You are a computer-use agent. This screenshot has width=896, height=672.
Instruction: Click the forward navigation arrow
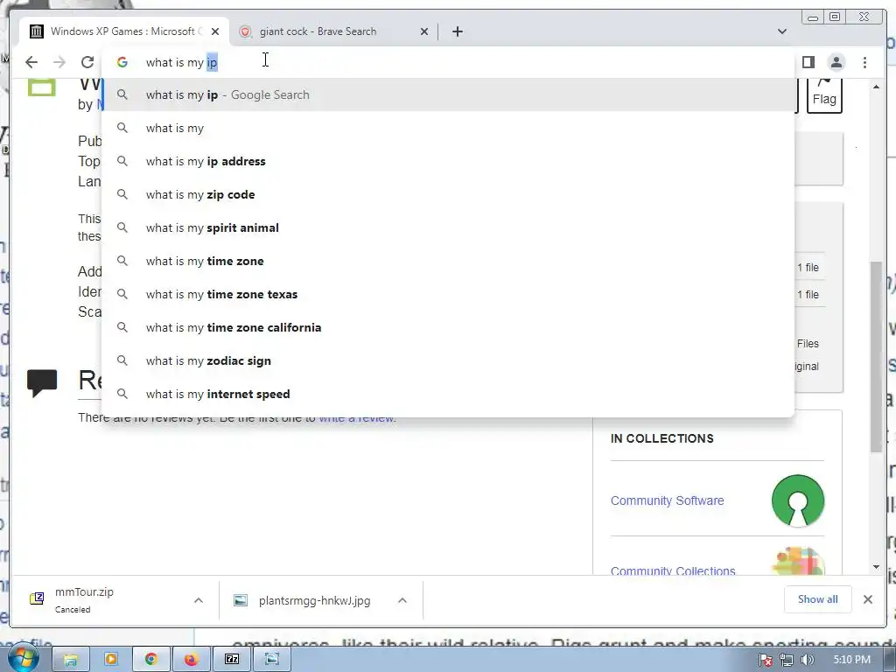point(59,62)
